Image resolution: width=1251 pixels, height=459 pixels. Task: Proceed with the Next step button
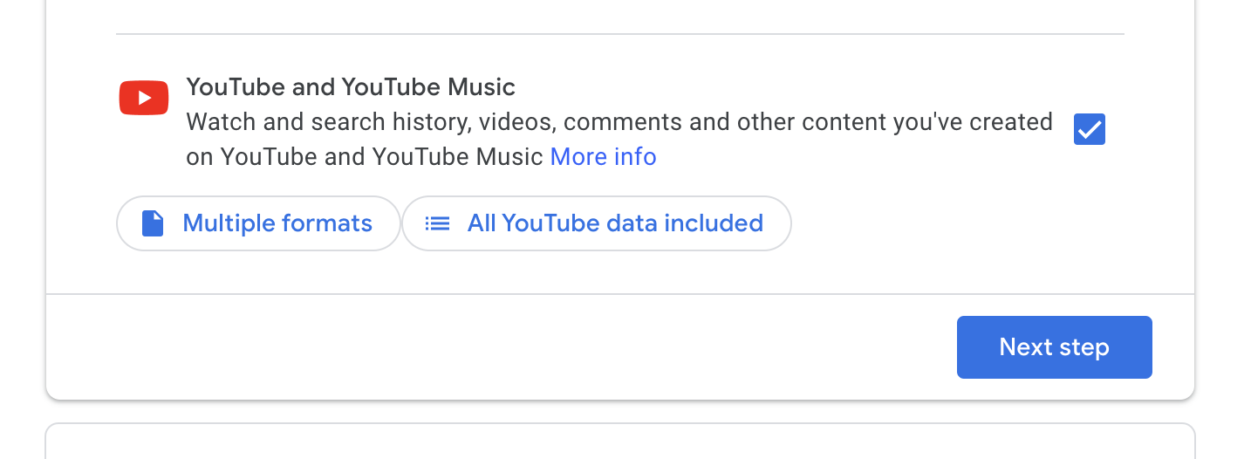tap(1054, 347)
